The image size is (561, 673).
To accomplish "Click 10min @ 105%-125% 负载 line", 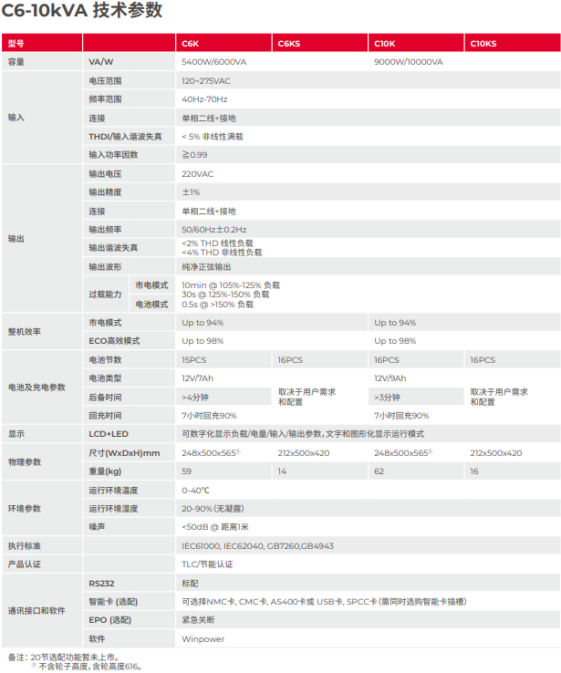I will click(231, 285).
